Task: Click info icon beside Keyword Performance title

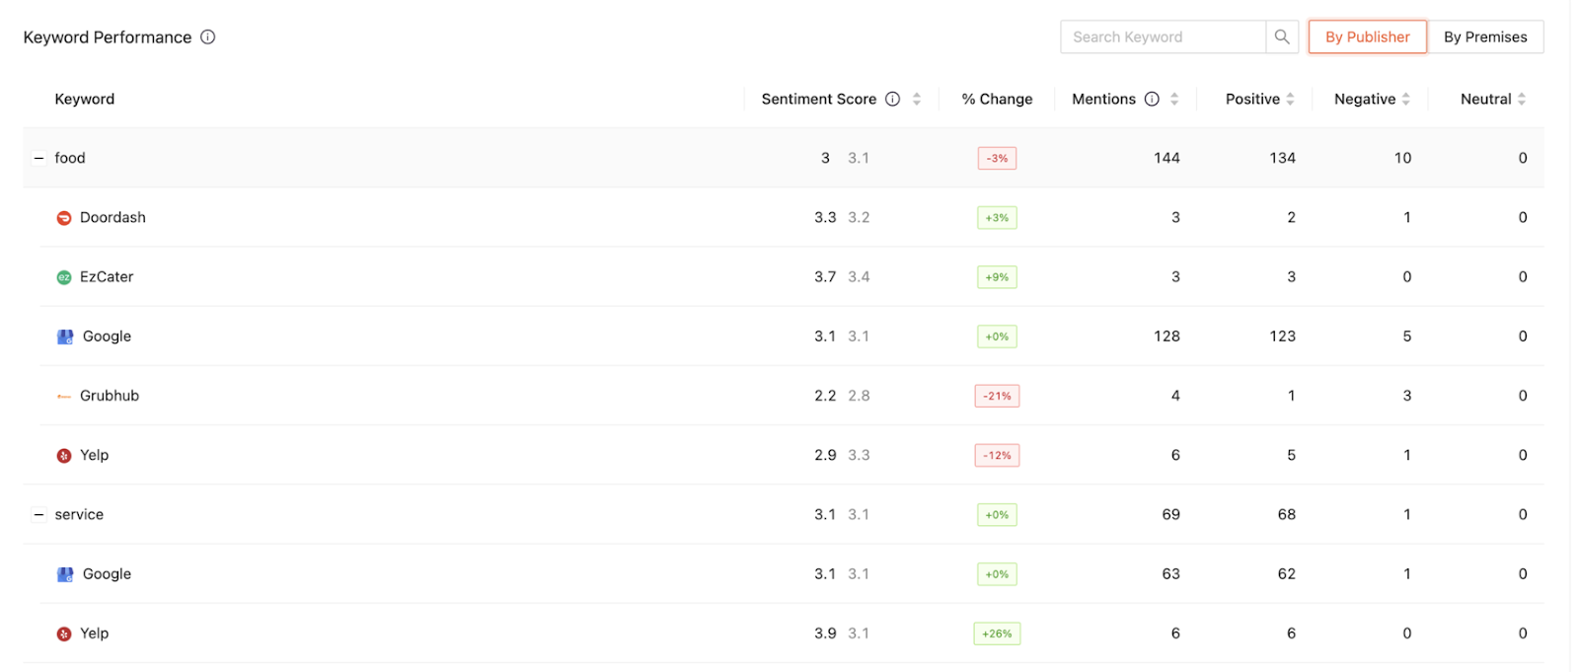Action: pyautogui.click(x=208, y=37)
